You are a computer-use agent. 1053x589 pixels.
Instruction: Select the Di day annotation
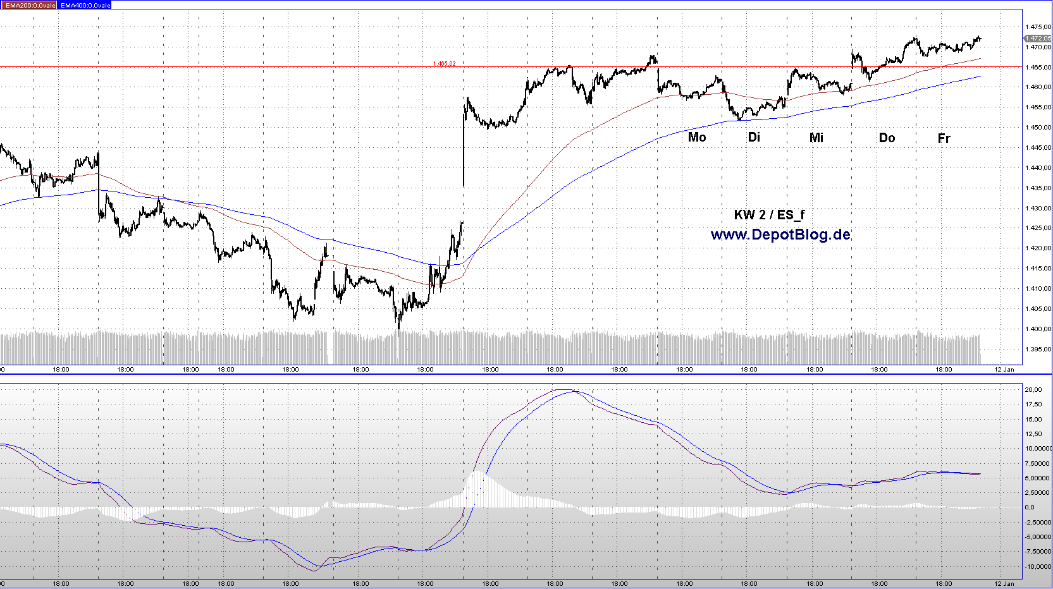tap(754, 137)
